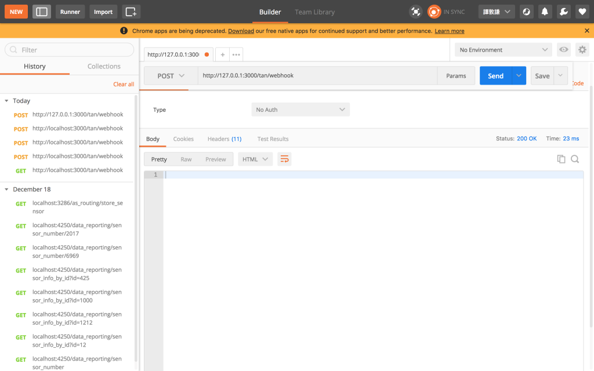Viewport: 594px width, 371px height.
Task: Open the Runner
Action: [x=70, y=12]
